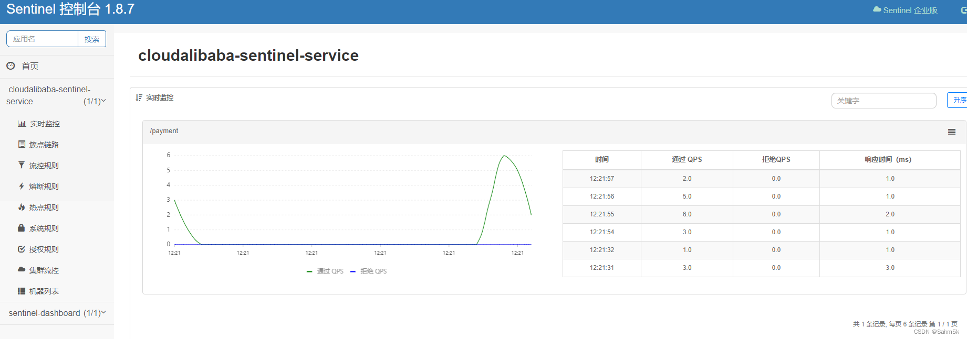Open 实时监控 in the sidebar
The height and width of the screenshot is (339, 967).
click(x=45, y=124)
